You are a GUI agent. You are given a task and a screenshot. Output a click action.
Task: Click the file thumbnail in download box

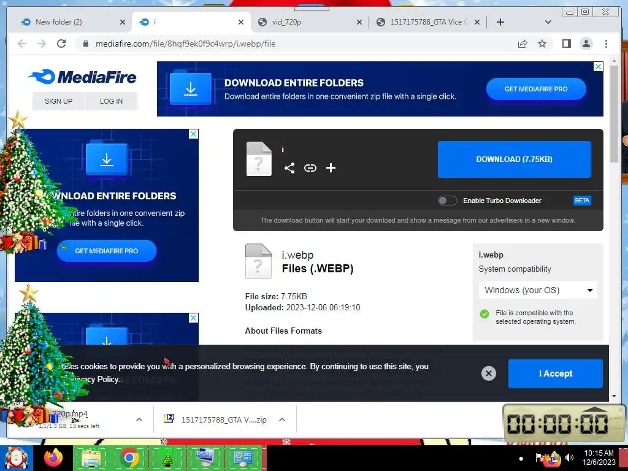259,159
